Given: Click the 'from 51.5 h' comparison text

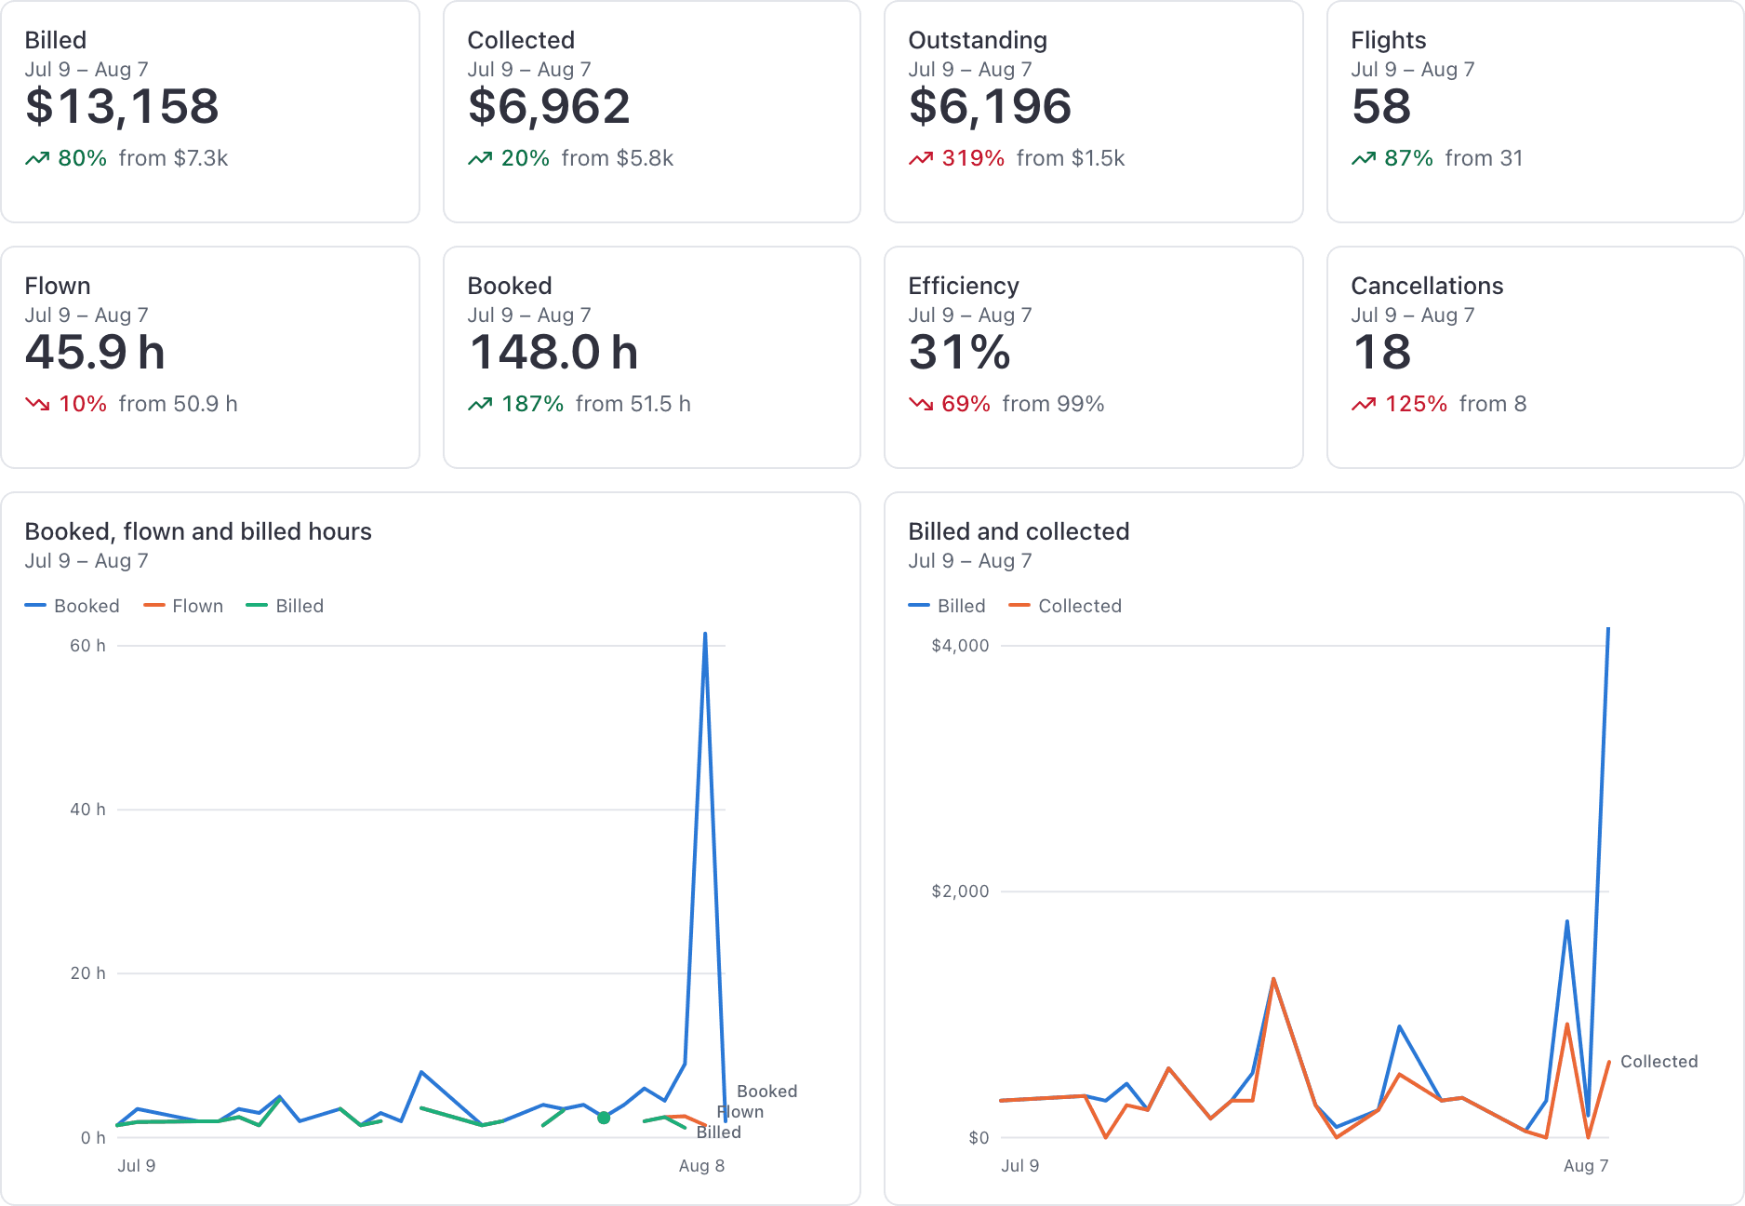Looking at the screenshot, I should [633, 404].
